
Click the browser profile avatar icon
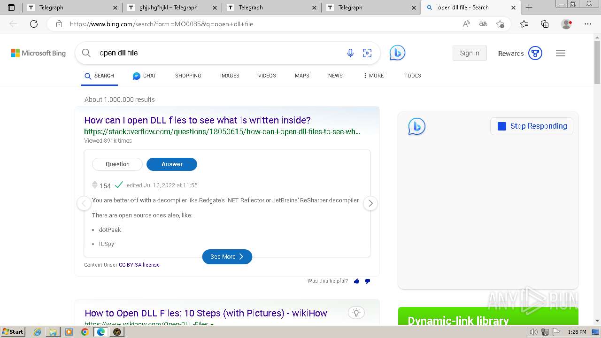click(x=566, y=24)
